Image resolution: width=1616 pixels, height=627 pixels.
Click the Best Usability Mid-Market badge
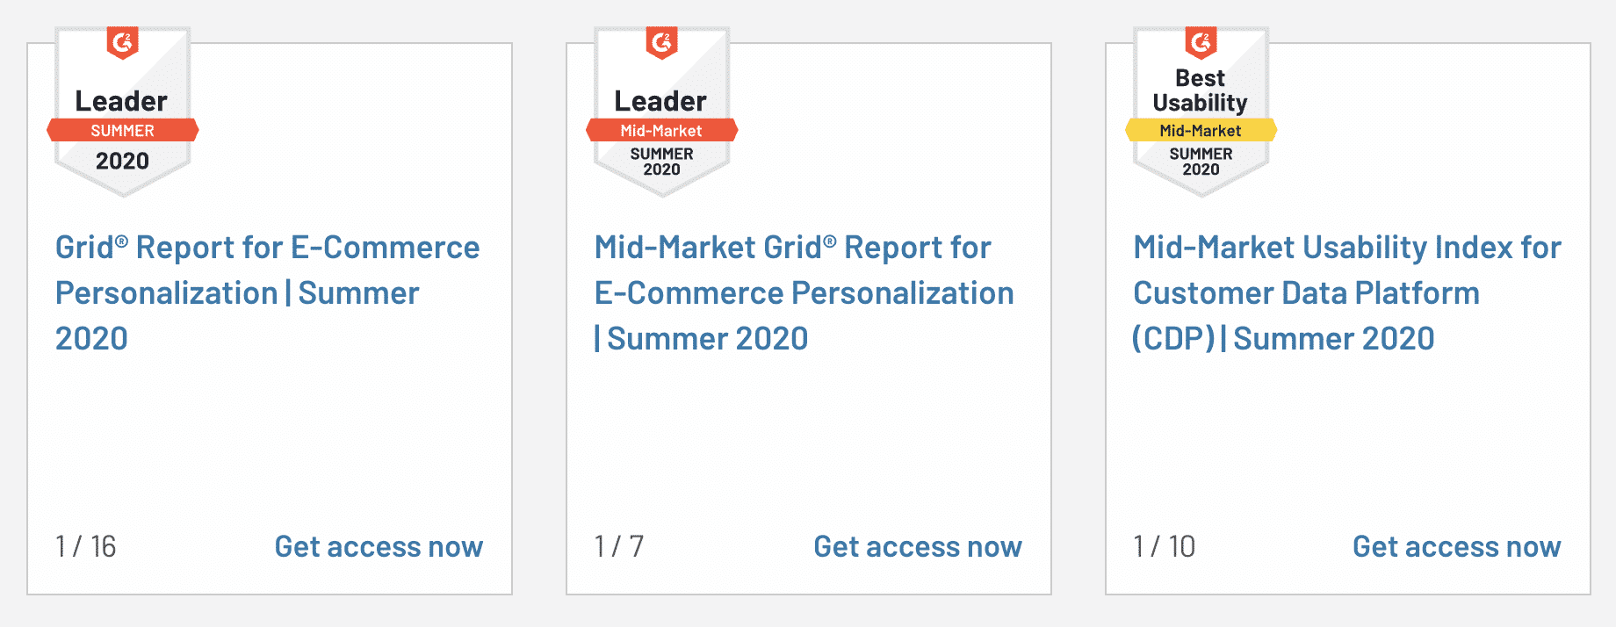click(1201, 112)
